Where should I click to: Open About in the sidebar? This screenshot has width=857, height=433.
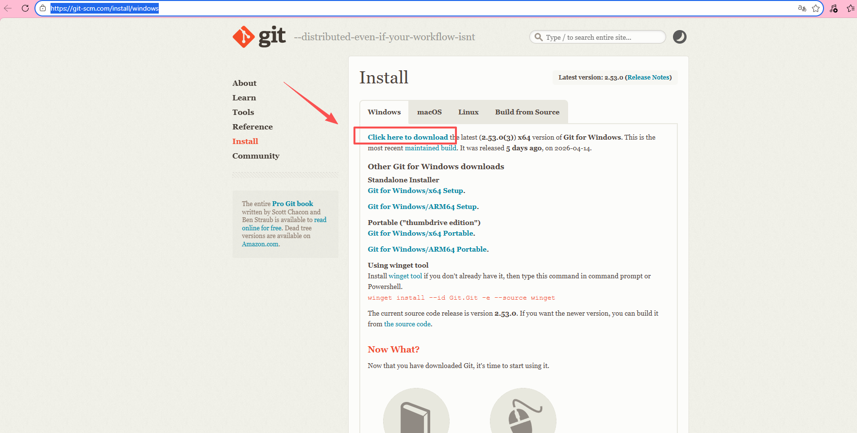point(244,83)
